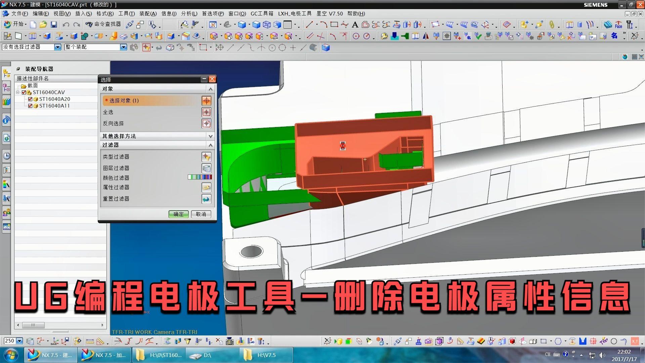This screenshot has height=363, width=645.
Task: Reset filters using the Reset Filter icon
Action: click(206, 199)
